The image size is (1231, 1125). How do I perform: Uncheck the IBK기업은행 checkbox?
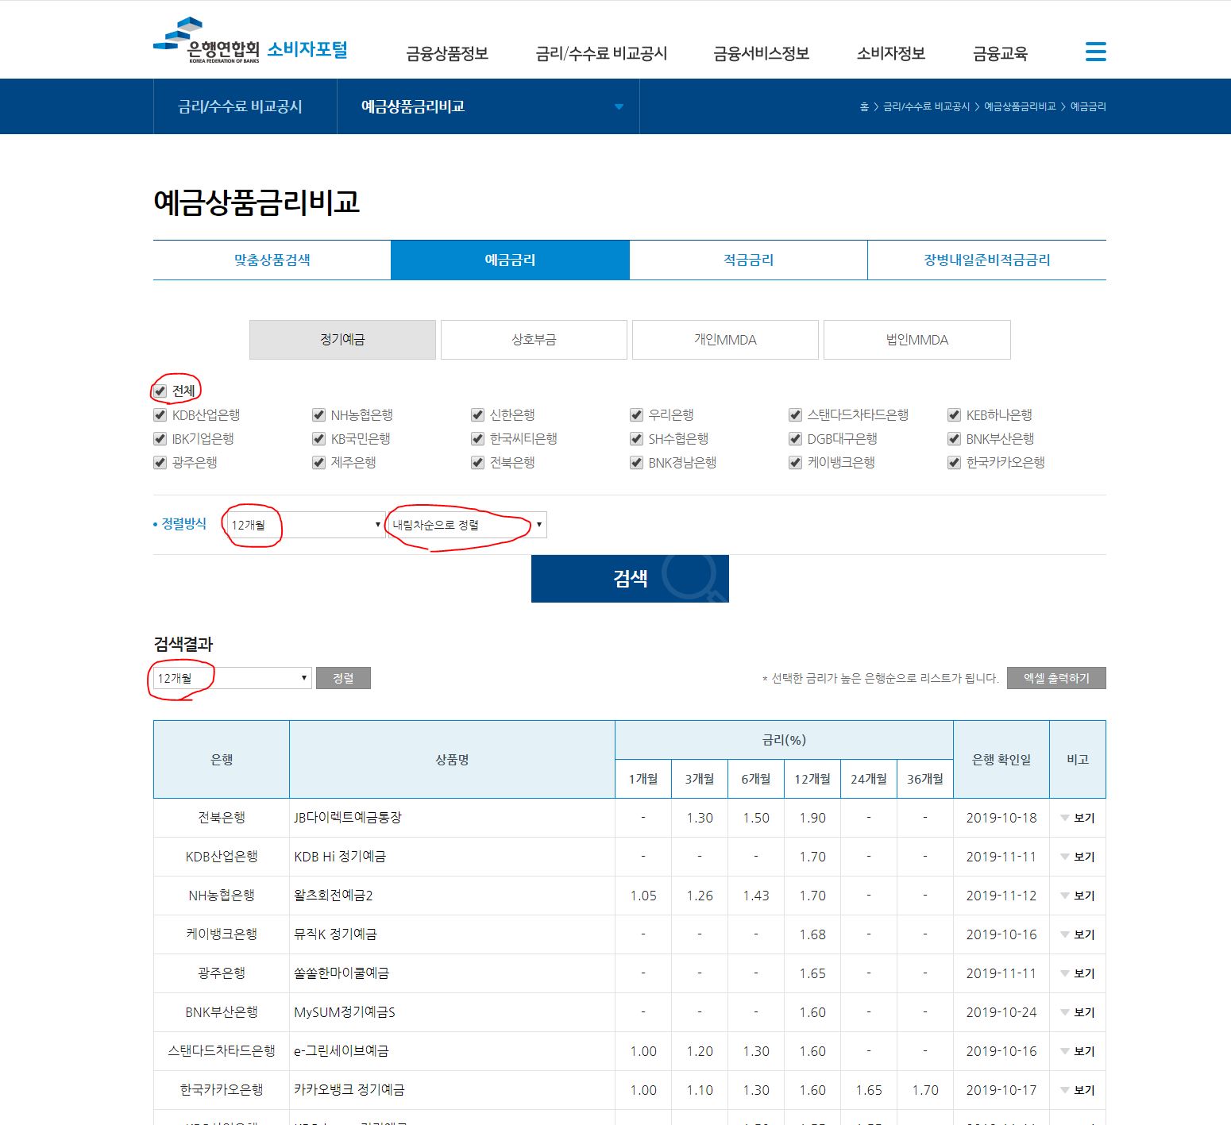160,439
